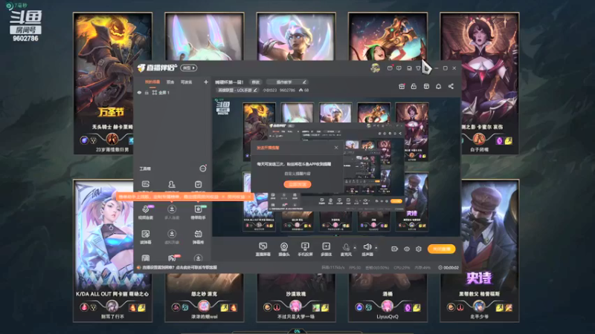Click the 修改 title edit button
The image size is (595, 334).
[x=256, y=82]
